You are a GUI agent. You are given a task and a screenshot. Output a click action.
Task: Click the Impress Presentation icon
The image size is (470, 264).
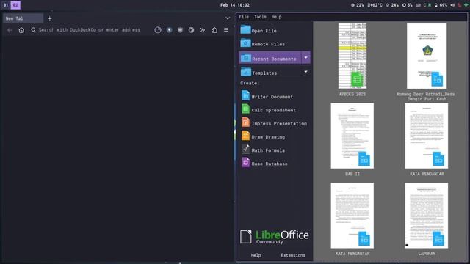(x=245, y=122)
